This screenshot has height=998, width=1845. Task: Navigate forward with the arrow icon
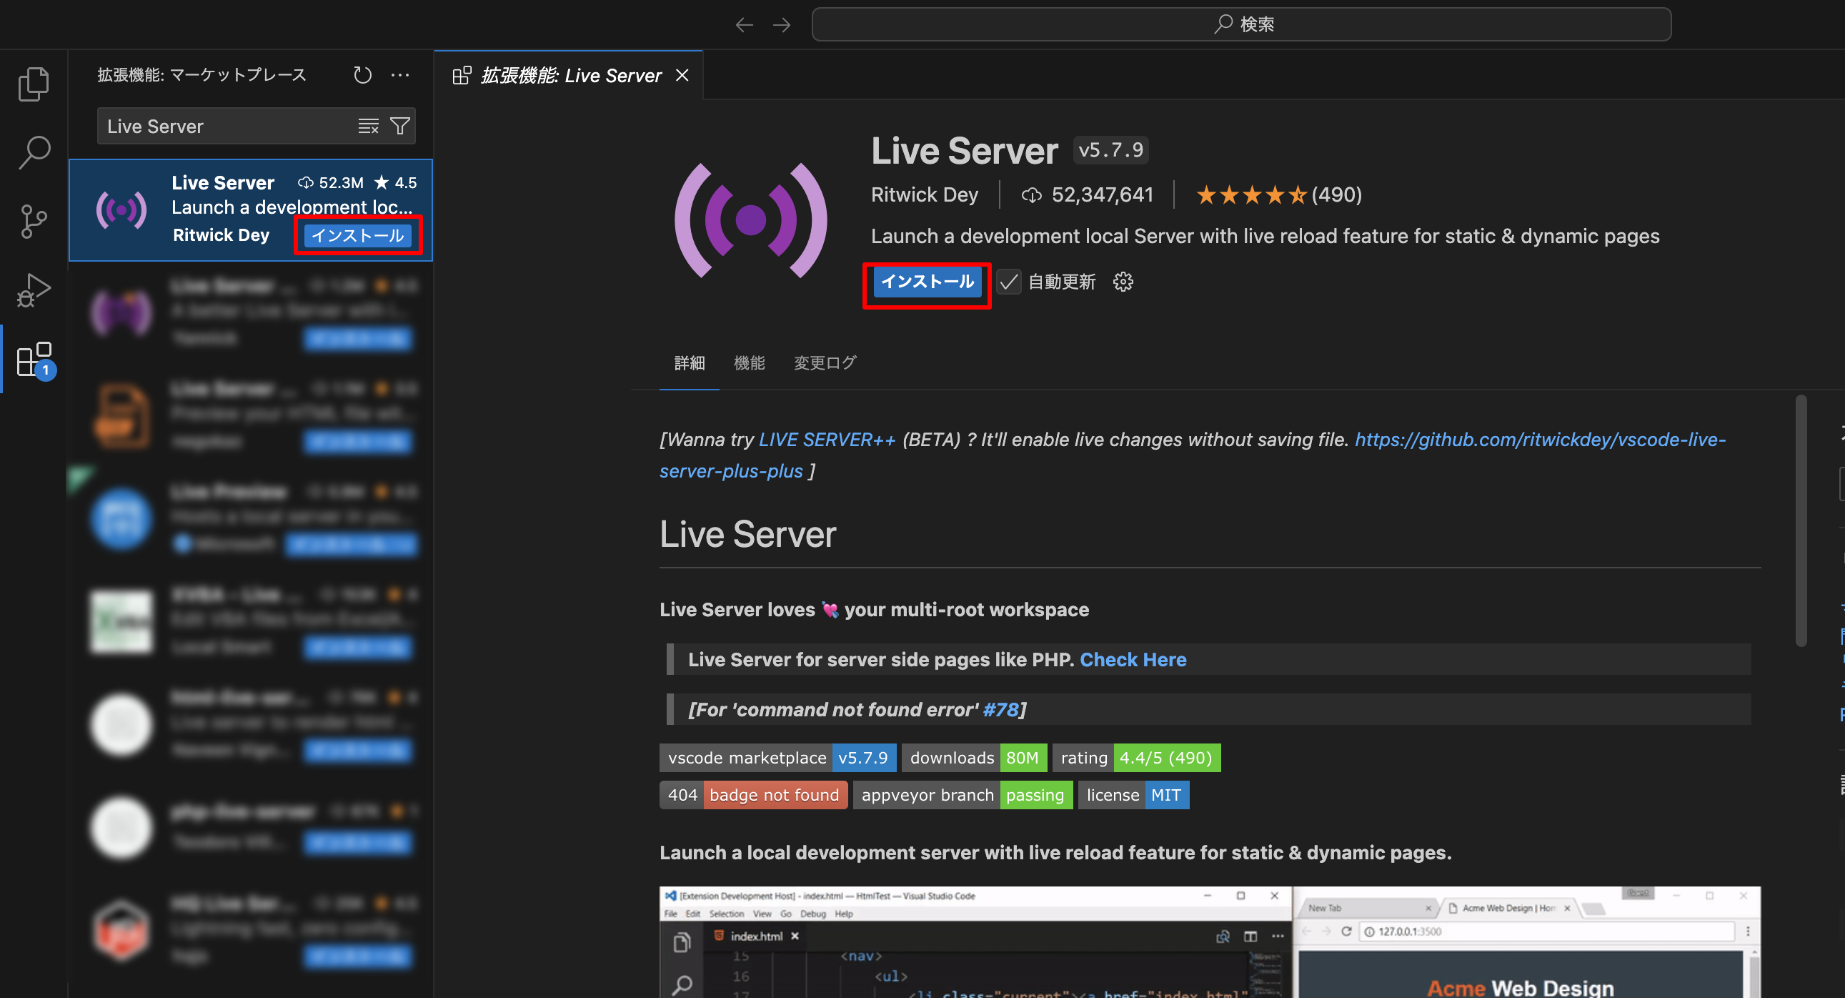pyautogui.click(x=782, y=24)
